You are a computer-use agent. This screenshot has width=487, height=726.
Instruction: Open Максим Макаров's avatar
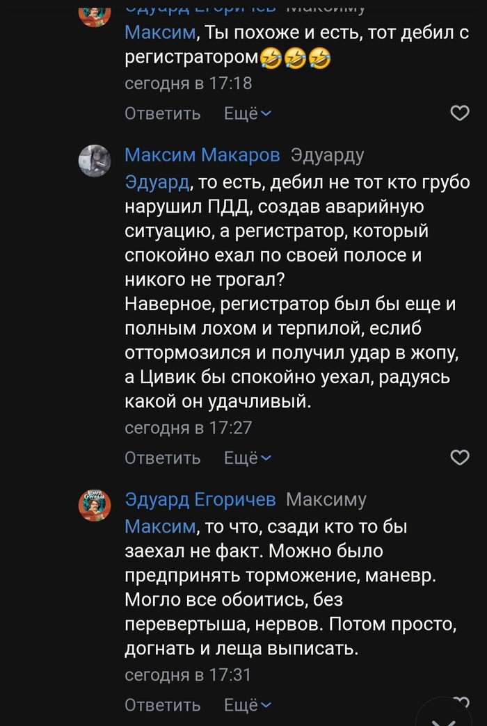[95, 161]
